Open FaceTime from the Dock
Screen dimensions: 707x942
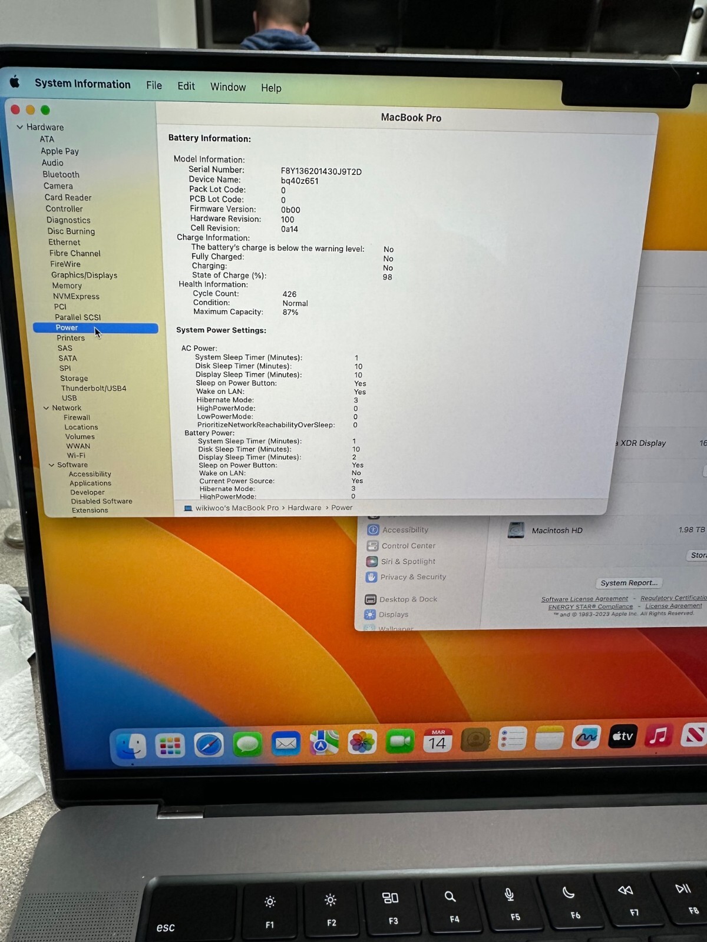(x=400, y=741)
